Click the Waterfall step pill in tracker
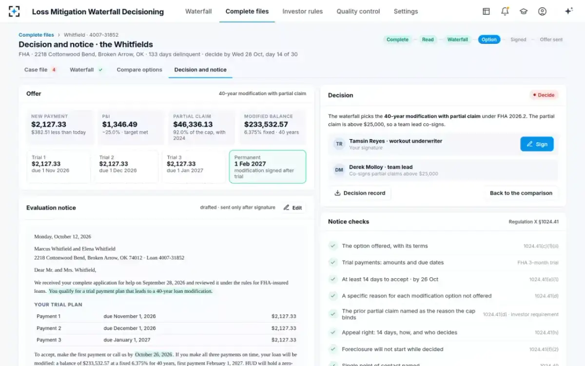This screenshot has width=585, height=366. click(458, 40)
